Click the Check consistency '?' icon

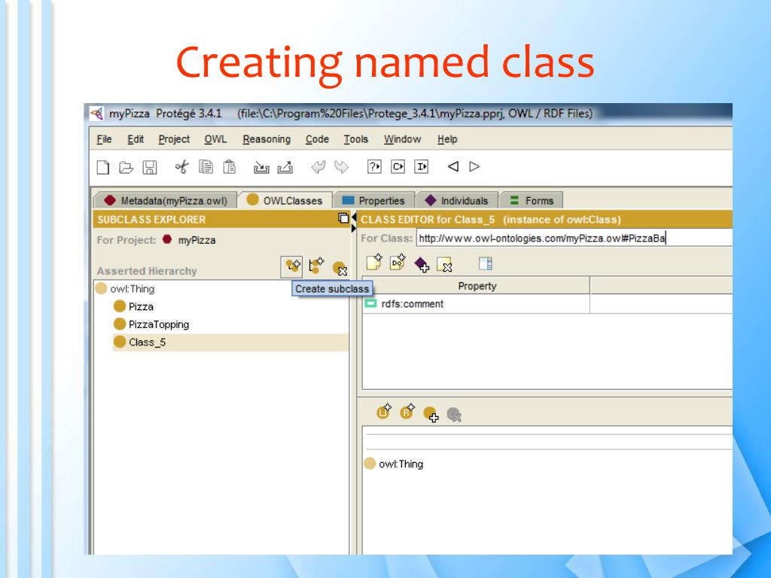point(374,166)
